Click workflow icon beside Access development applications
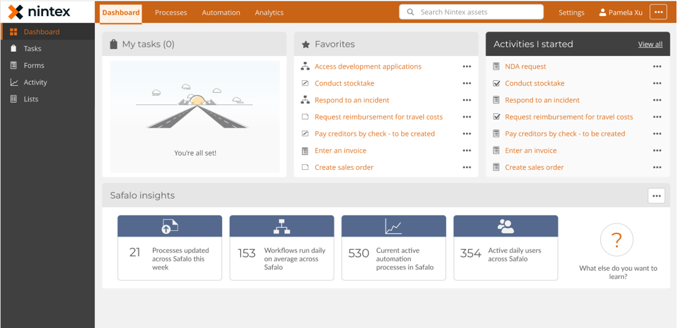The height and width of the screenshot is (328, 677). pos(305,67)
